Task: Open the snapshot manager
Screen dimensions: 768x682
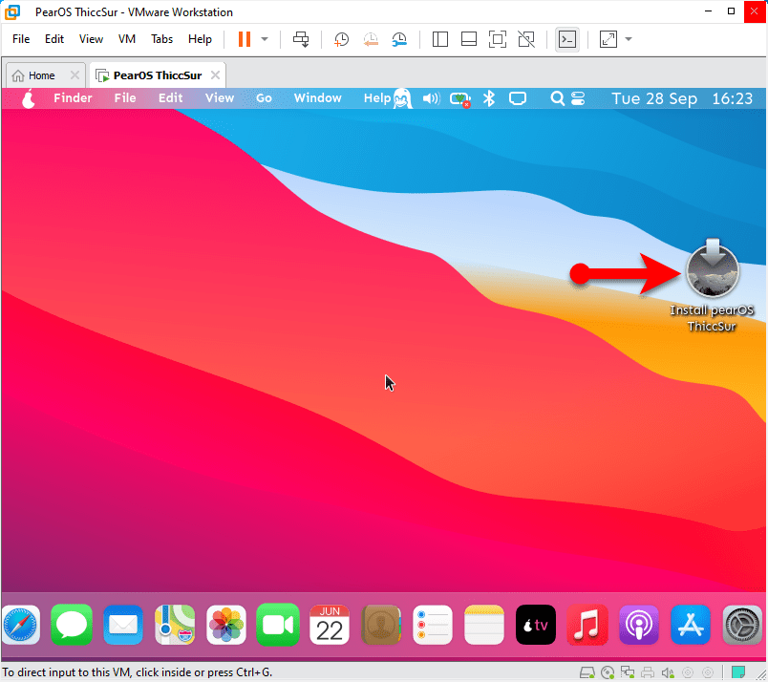Action: [x=399, y=39]
